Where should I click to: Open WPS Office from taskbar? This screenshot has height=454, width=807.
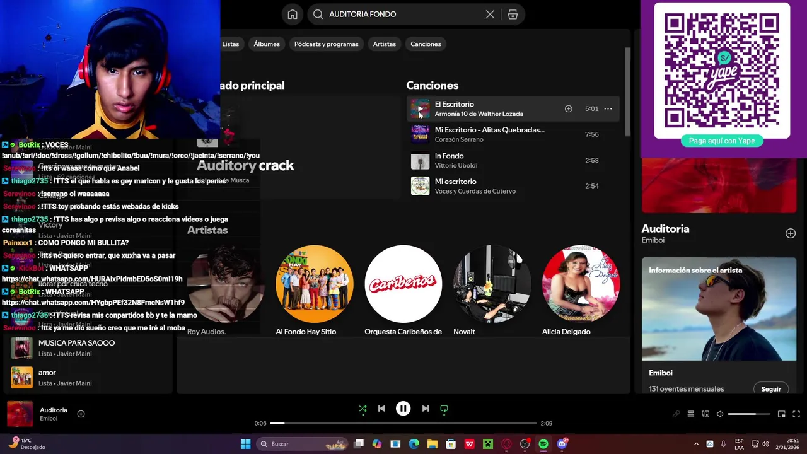click(x=469, y=444)
